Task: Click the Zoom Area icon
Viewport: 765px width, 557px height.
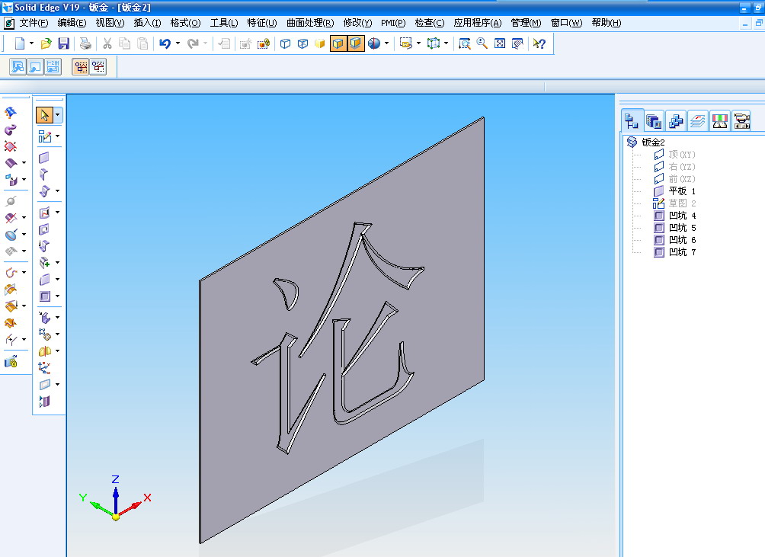Action: [x=465, y=43]
